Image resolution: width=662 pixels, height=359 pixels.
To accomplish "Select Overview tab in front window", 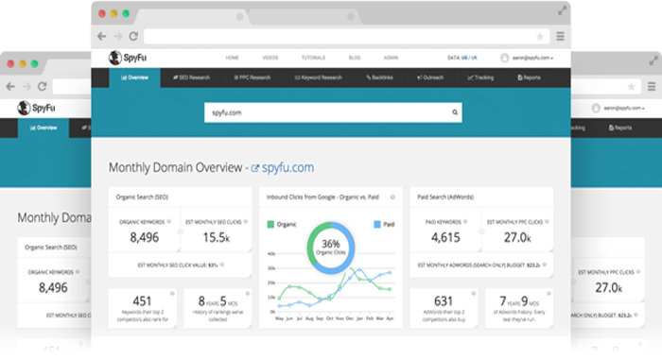I will pos(134,77).
